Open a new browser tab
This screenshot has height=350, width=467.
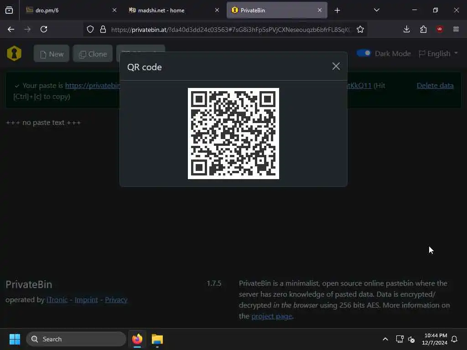pos(337,10)
